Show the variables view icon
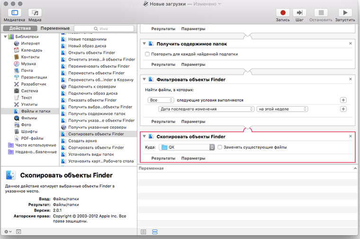 coord(155,232)
